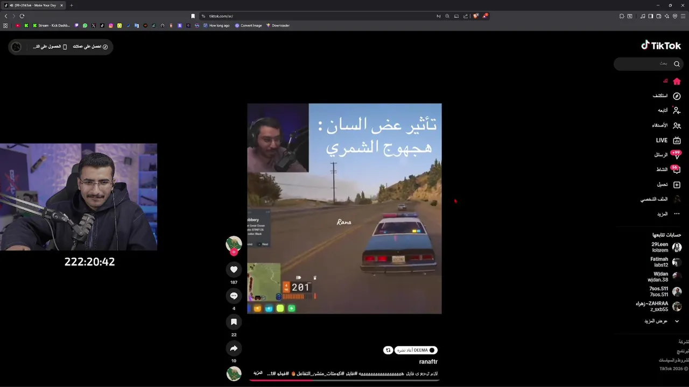Click the search magnifier icon
Screen dimensions: 689x387
tap(677, 63)
